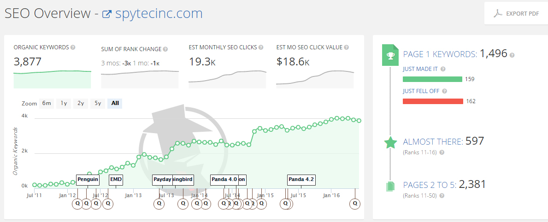Set chart zoom to 5y
548x222 pixels.
(98, 103)
